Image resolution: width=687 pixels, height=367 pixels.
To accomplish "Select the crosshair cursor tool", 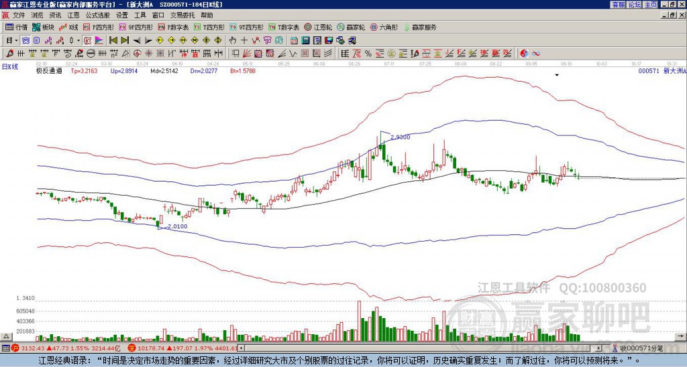I will pos(244,41).
